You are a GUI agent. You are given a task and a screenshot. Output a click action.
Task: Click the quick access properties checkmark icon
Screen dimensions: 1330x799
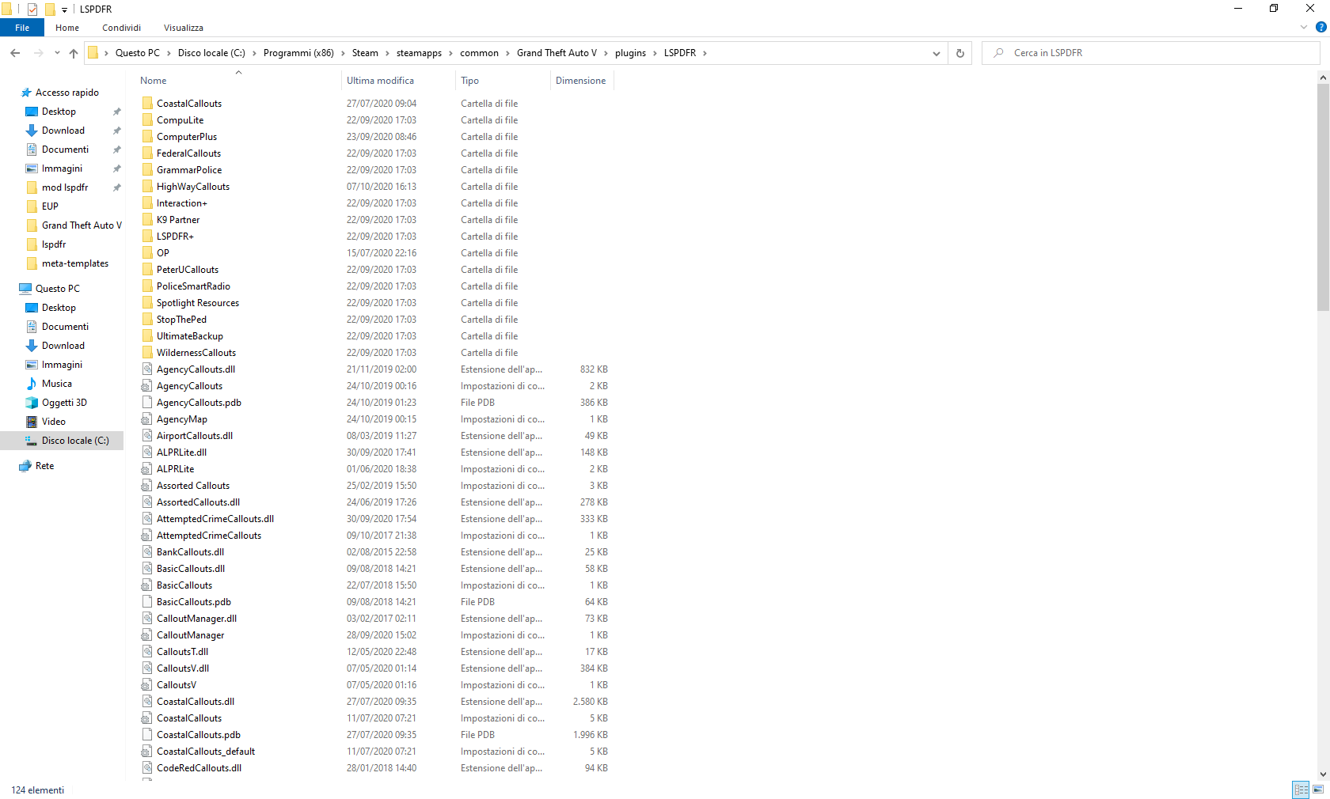pos(32,9)
